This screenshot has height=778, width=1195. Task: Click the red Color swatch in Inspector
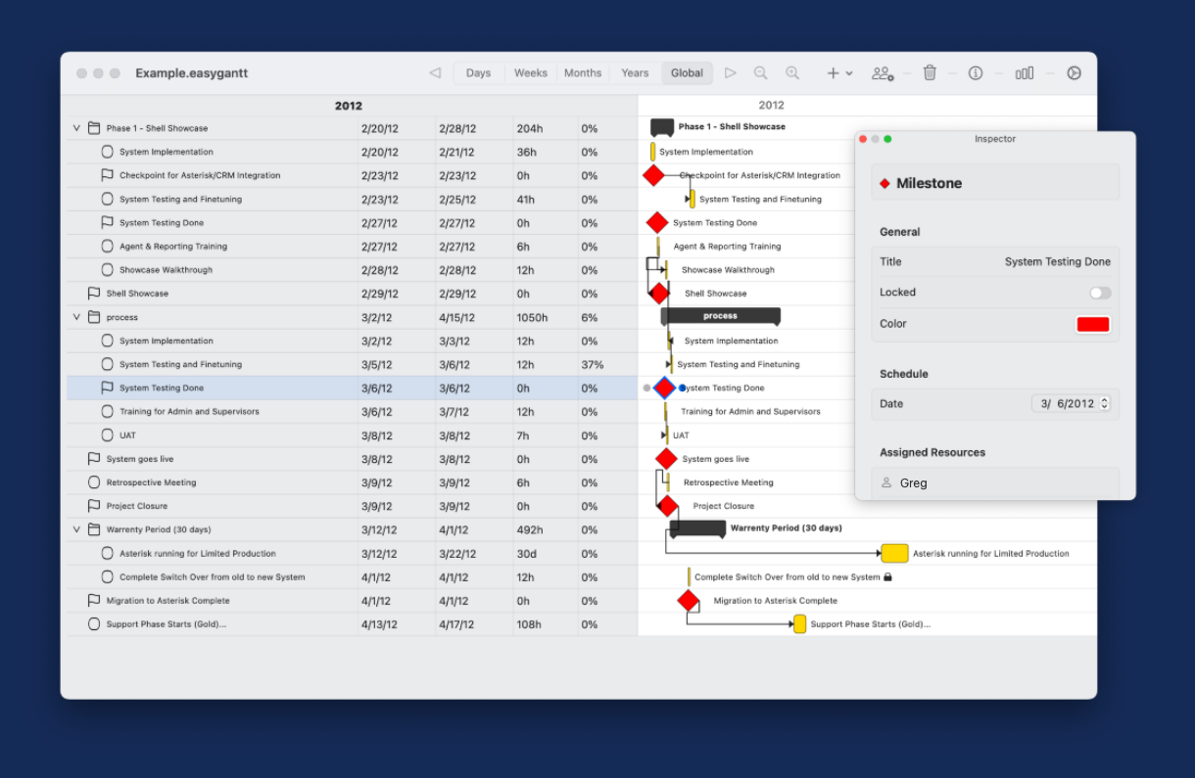point(1092,324)
